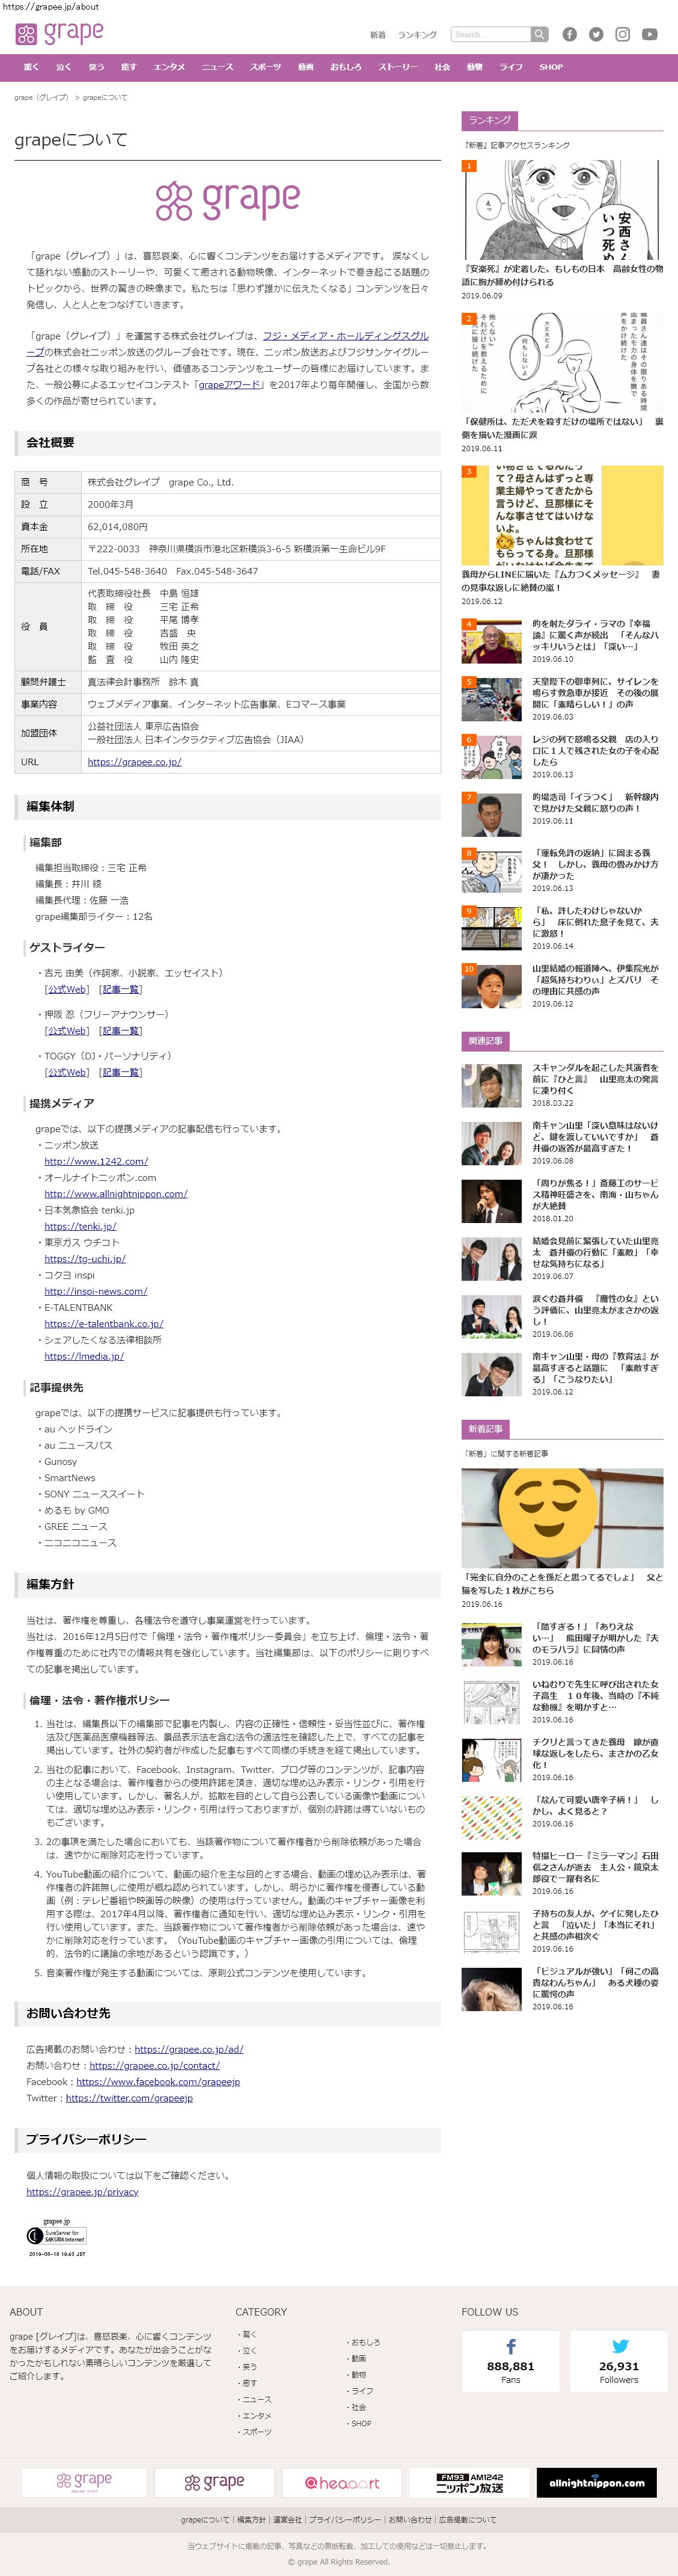Open the footer 広告掲載について link
Screen dimensions: 678x2576
(x=467, y=2520)
